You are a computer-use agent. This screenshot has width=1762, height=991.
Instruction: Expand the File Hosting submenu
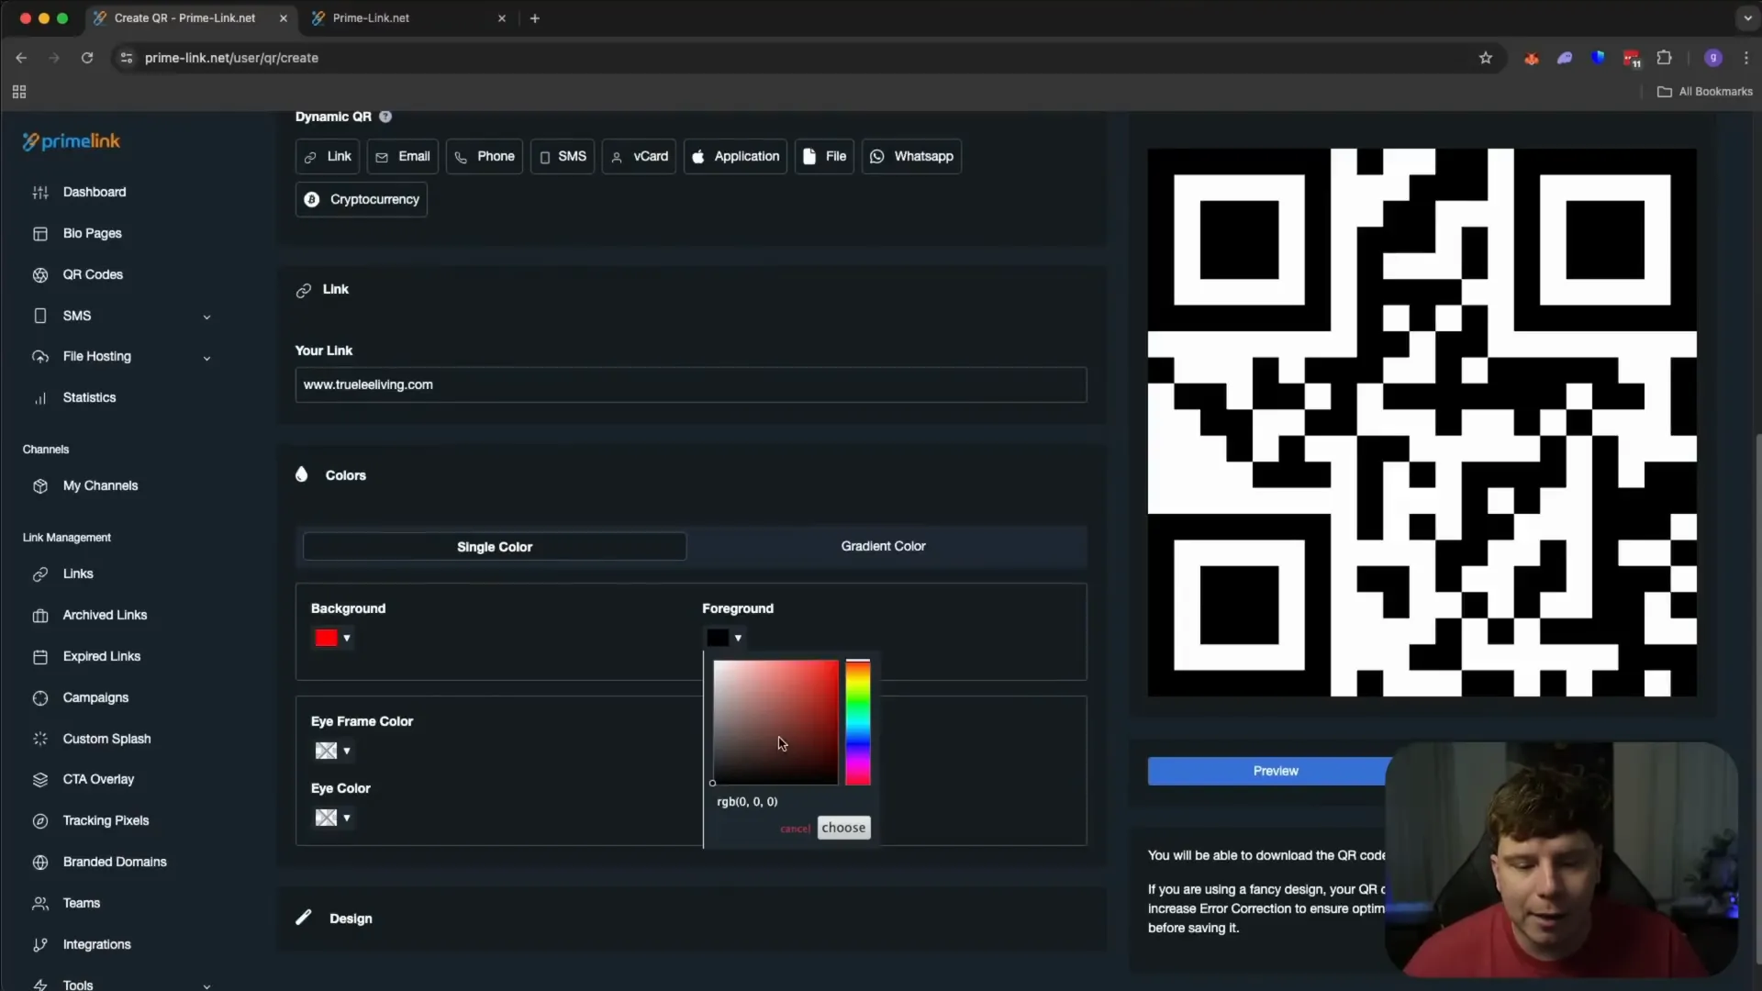point(206,358)
